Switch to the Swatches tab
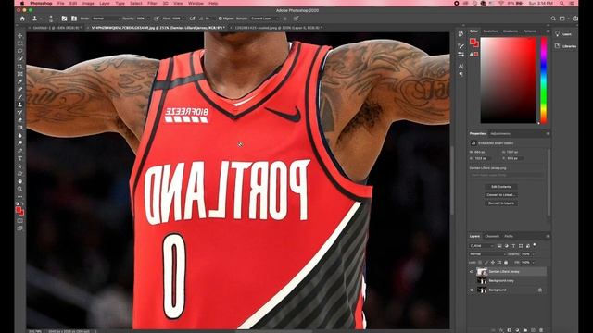Image resolution: width=593 pixels, height=333 pixels. point(490,31)
